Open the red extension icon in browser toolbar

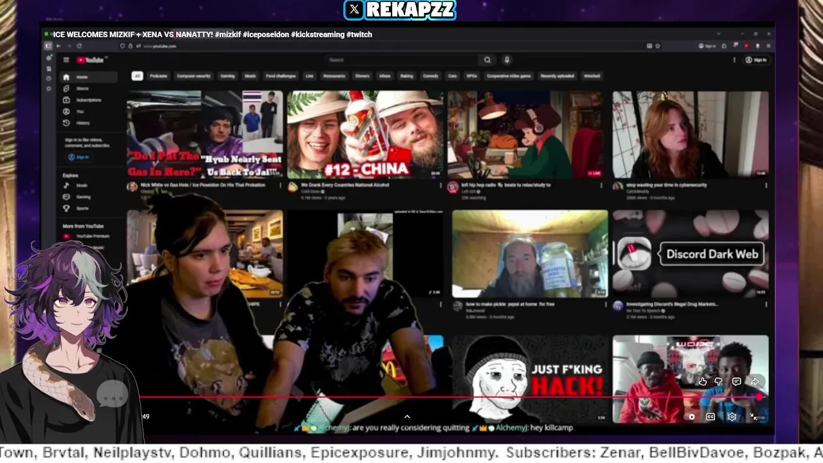(746, 46)
